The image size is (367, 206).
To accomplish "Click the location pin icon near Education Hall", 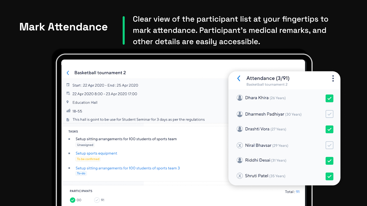I will [68, 102].
